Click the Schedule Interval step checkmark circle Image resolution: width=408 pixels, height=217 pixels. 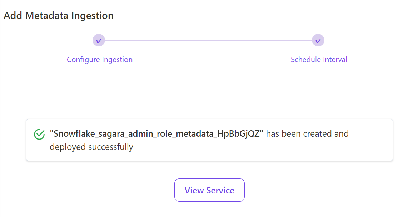318,41
